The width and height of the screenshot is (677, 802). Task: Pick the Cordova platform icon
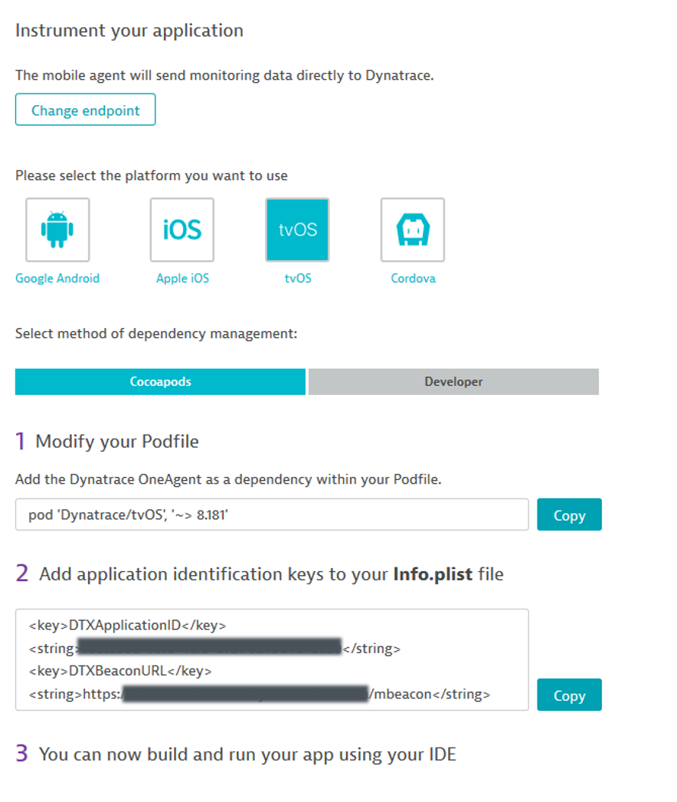[413, 230]
